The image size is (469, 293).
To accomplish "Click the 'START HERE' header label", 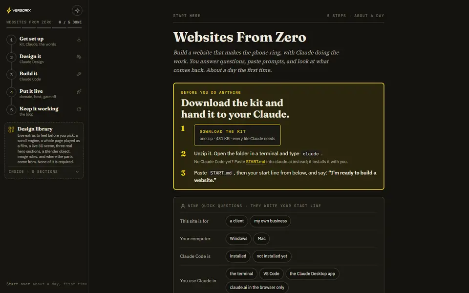I will [x=187, y=16].
